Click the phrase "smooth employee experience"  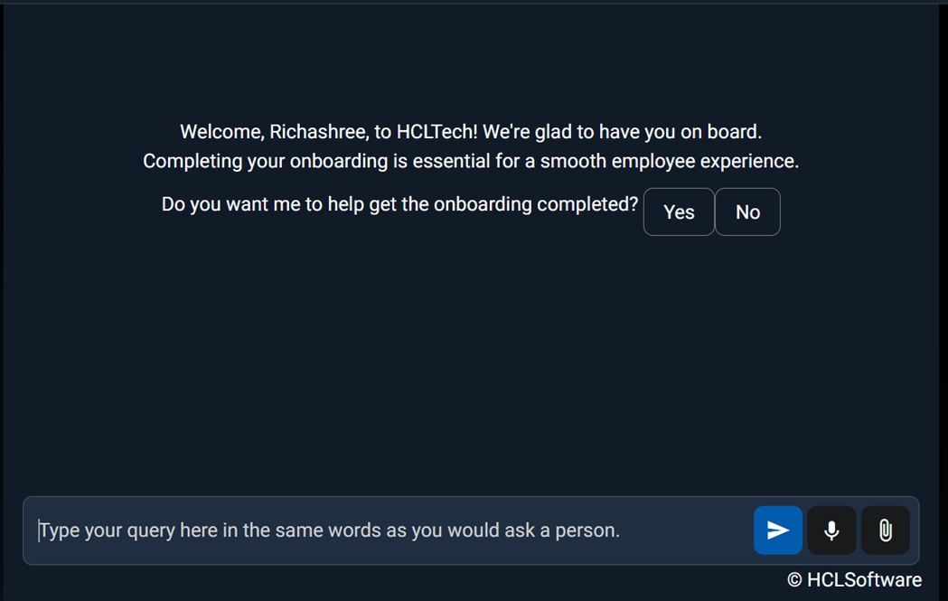pos(669,162)
